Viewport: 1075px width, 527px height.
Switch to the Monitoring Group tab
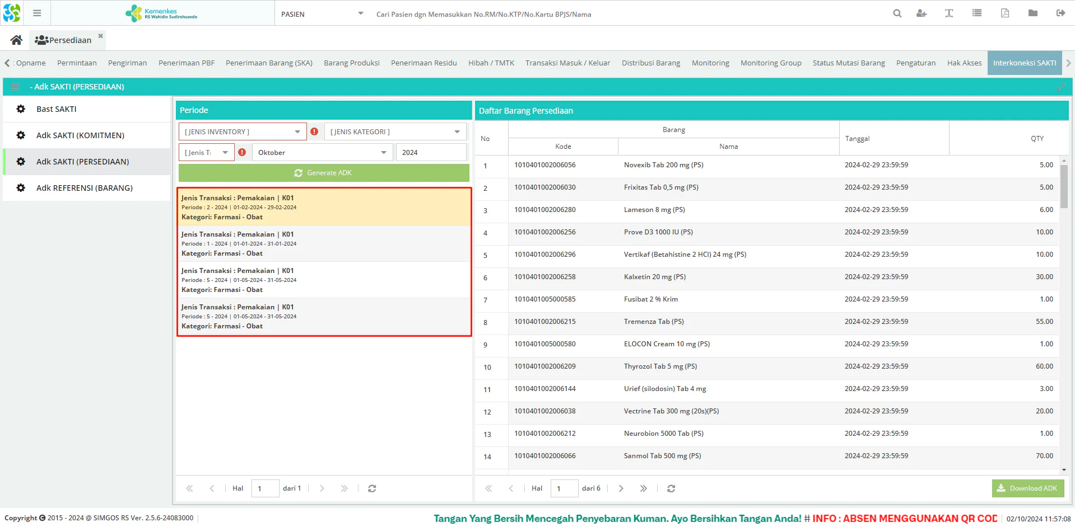tap(770, 63)
